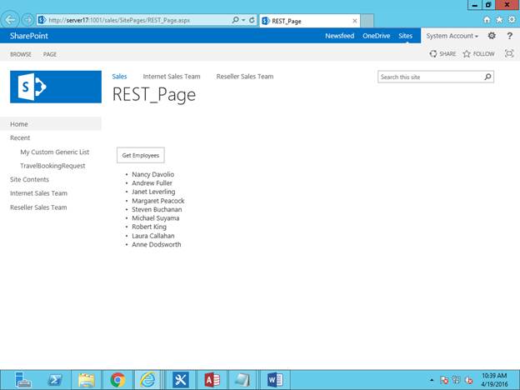The image size is (520, 390).
Task: Close the REST_Page browser tab
Action: click(354, 21)
